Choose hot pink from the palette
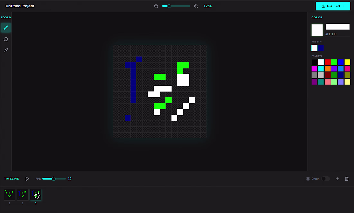354x213 pixels. click(x=348, y=69)
